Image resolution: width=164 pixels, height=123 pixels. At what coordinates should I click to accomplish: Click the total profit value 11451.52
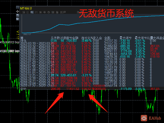click(x=73, y=89)
